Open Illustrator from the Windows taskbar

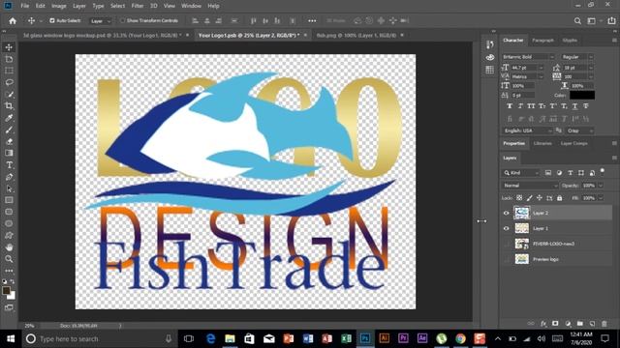tap(384, 339)
